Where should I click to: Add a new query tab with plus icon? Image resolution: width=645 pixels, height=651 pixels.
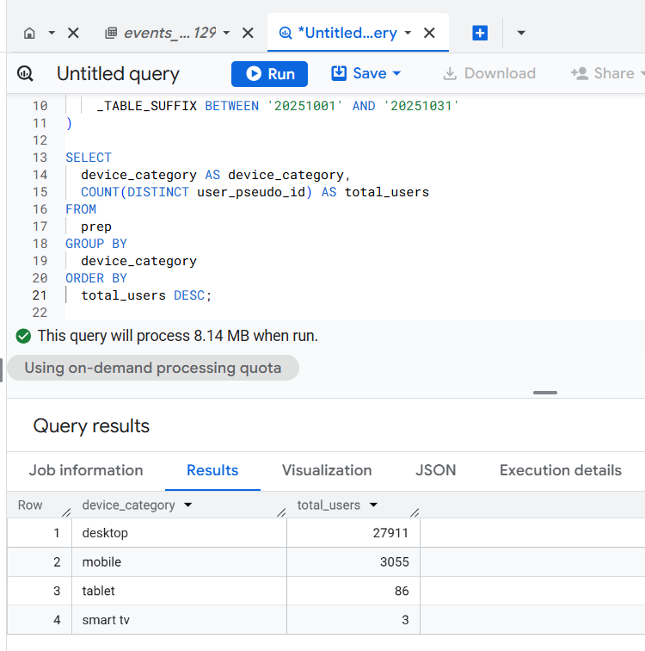[x=480, y=34]
